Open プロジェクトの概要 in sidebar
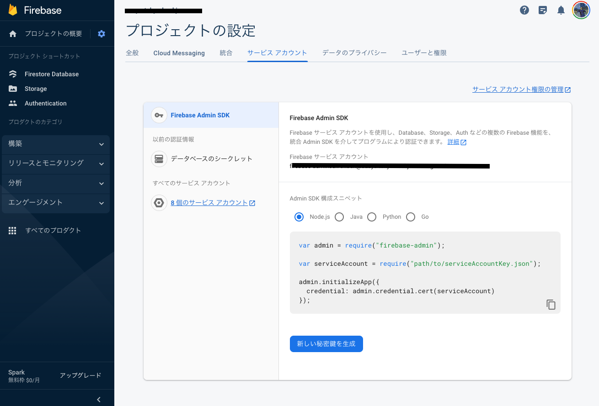The image size is (599, 406). coord(53,34)
